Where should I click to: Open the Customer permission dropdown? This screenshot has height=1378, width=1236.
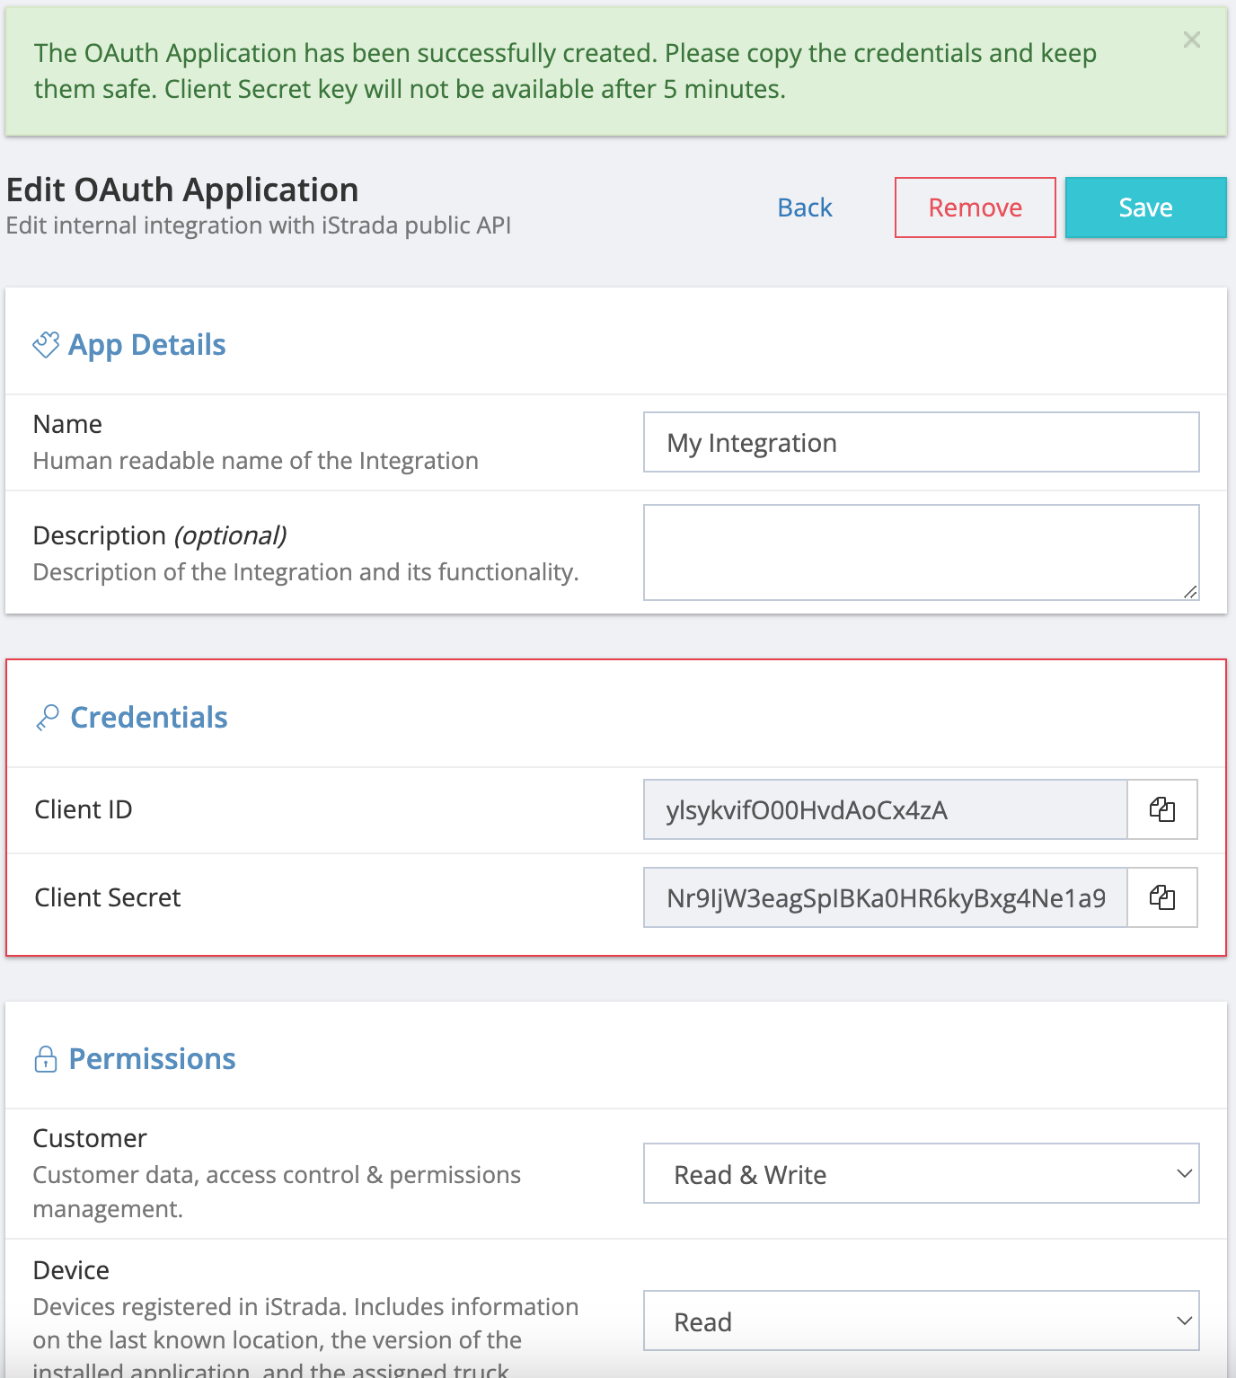[x=920, y=1173]
